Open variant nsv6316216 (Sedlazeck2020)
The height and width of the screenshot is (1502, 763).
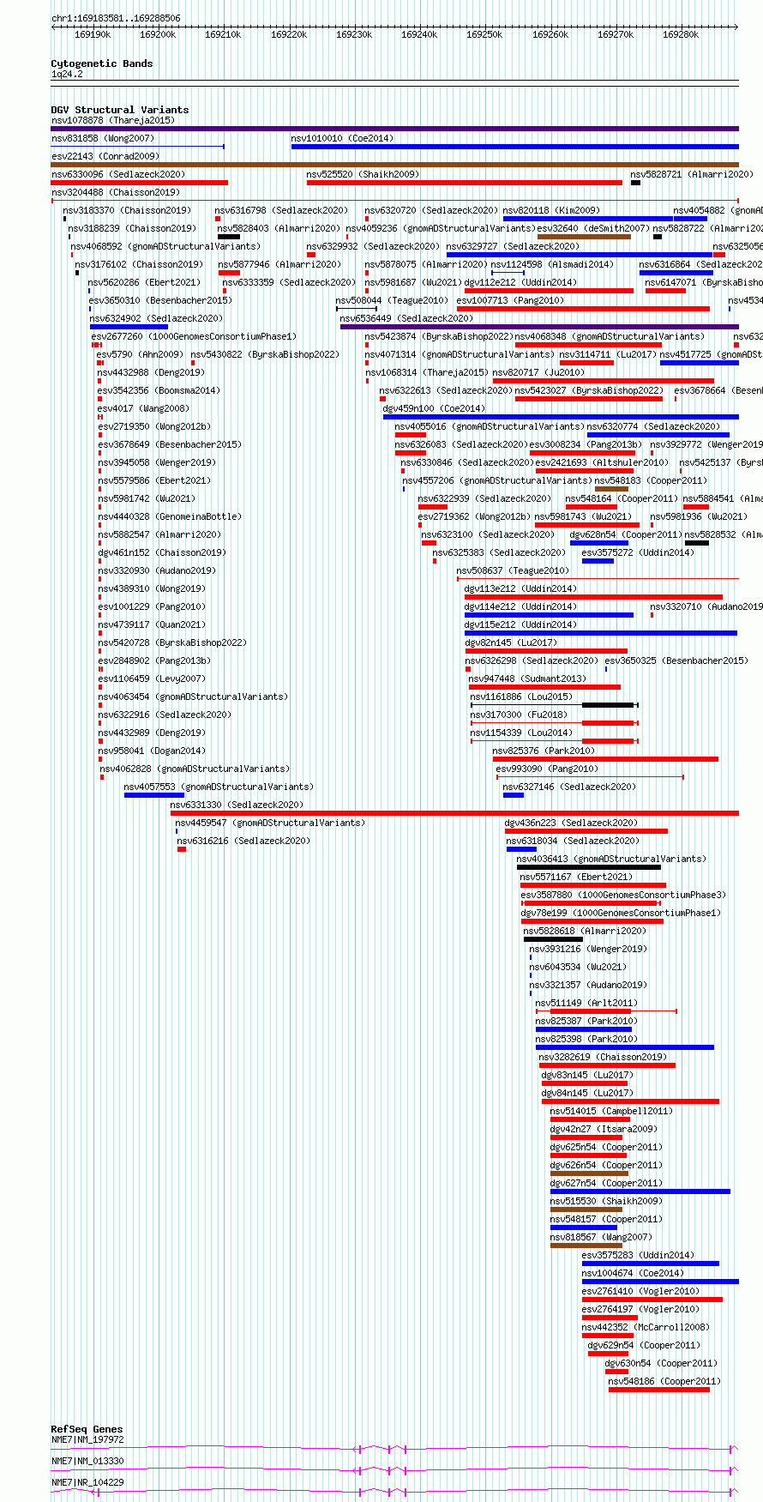point(243,841)
